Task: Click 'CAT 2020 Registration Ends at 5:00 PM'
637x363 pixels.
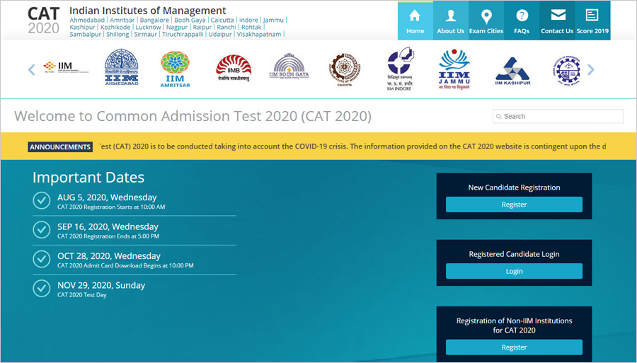Action: 108,236
